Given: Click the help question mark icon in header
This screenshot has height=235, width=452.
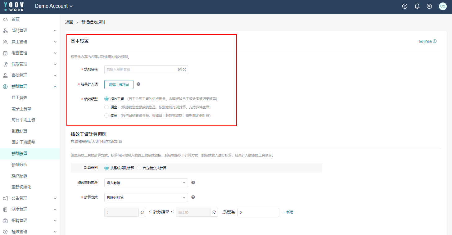Looking at the screenshot, I should (405, 6).
